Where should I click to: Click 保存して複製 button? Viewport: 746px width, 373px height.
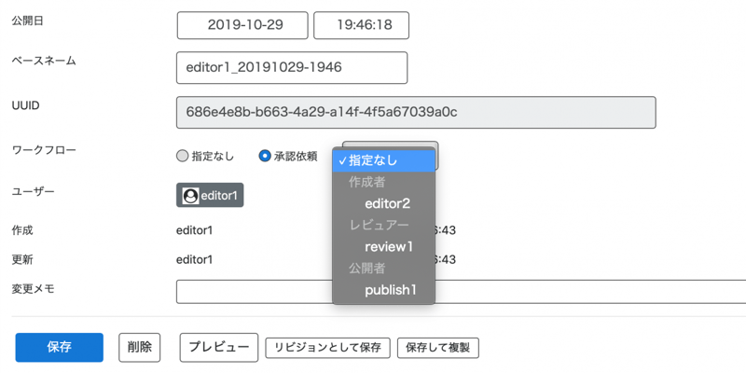(438, 348)
